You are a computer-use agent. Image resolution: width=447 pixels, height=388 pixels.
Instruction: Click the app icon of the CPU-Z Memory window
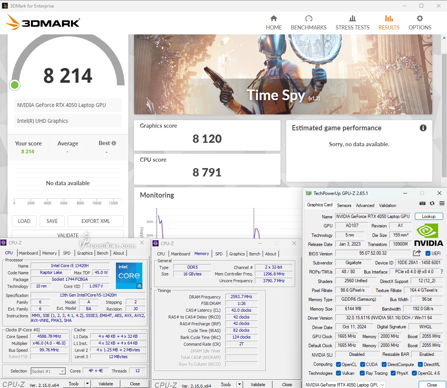pos(156,243)
